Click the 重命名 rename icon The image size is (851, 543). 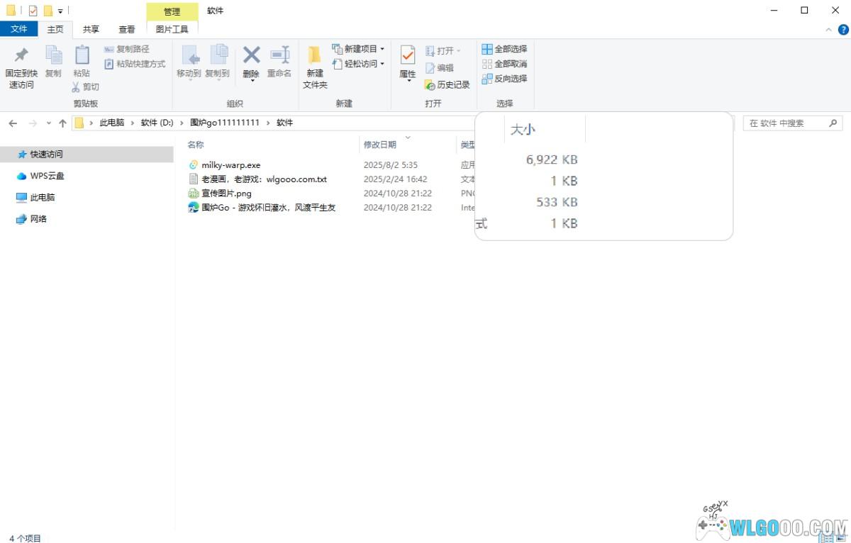point(279,55)
